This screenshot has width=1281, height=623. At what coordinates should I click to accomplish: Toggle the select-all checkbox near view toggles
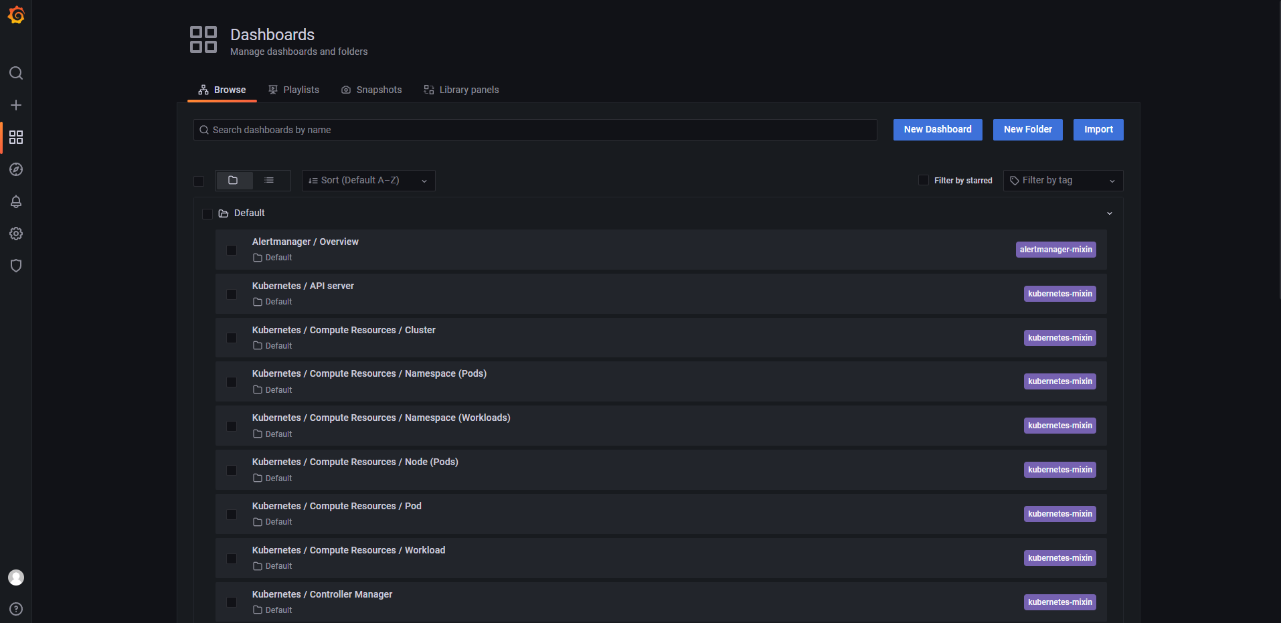coord(199,181)
